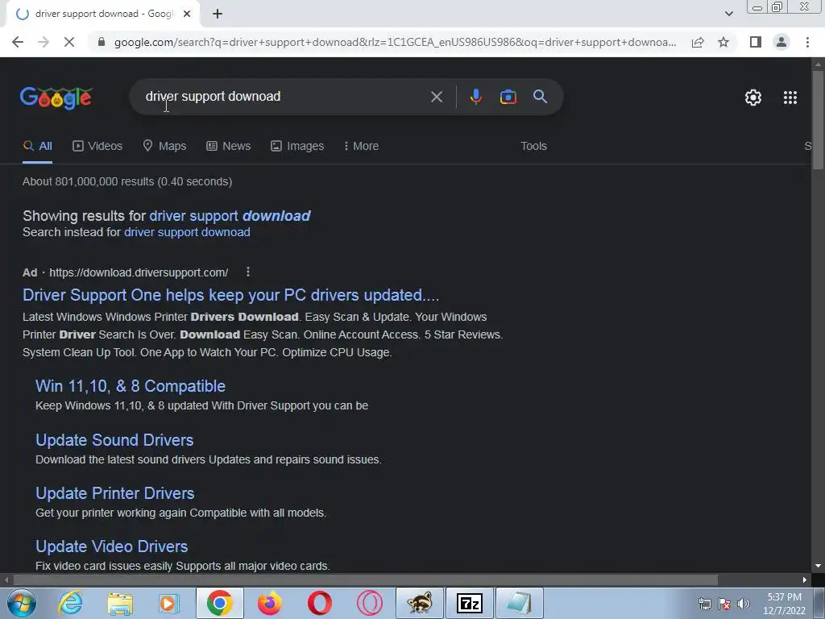Screen dimensions: 825x619
Task: Open Windows Media Player taskbar icon
Action: click(169, 603)
